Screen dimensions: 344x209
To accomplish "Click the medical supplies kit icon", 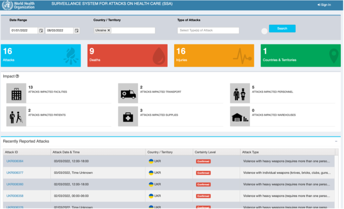I will [128, 116].
